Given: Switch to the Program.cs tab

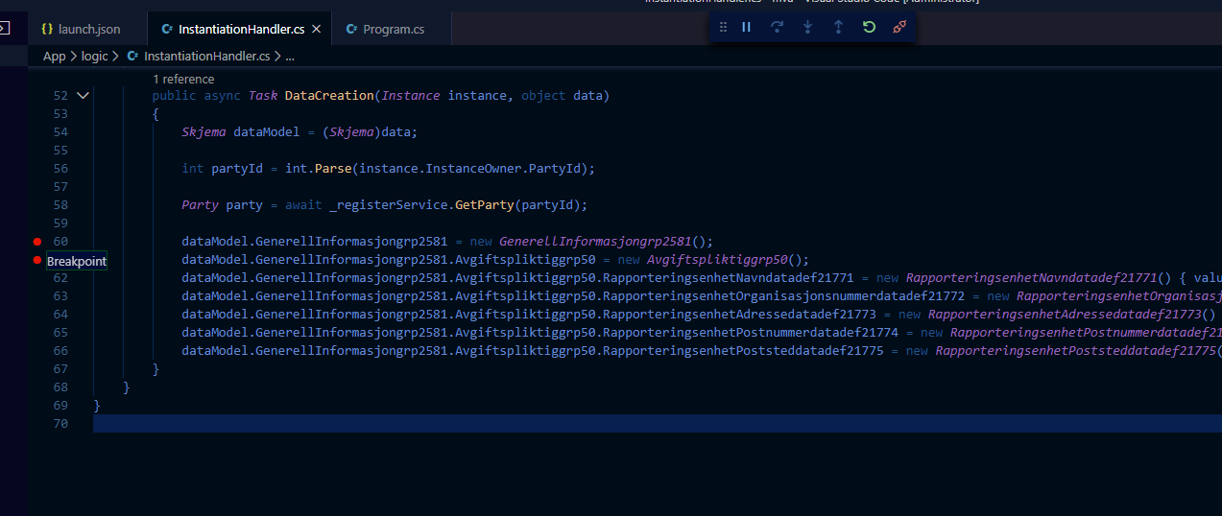Looking at the screenshot, I should (393, 30).
